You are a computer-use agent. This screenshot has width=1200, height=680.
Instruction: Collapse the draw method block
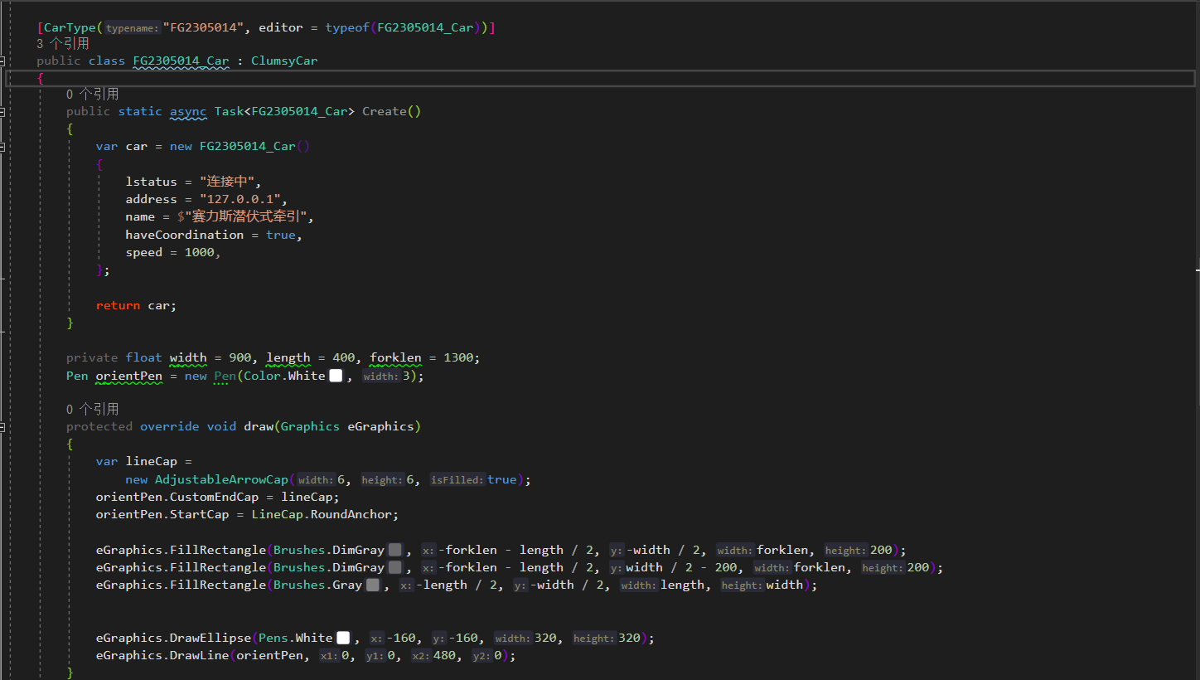3,427
